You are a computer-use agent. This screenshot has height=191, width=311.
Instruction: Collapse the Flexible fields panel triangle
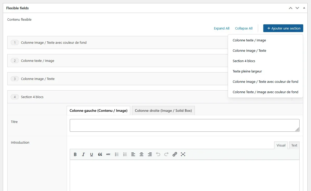(x=304, y=8)
